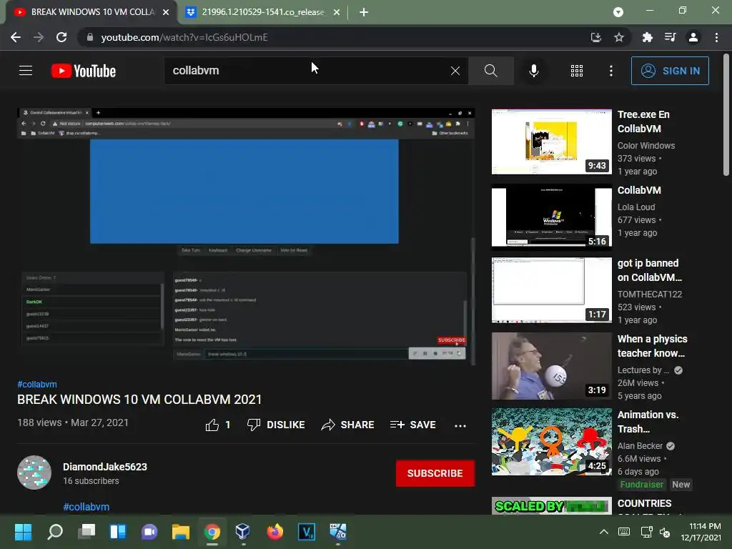The image size is (732, 549).
Task: Open media controls icon in toolbar
Action: click(670, 37)
